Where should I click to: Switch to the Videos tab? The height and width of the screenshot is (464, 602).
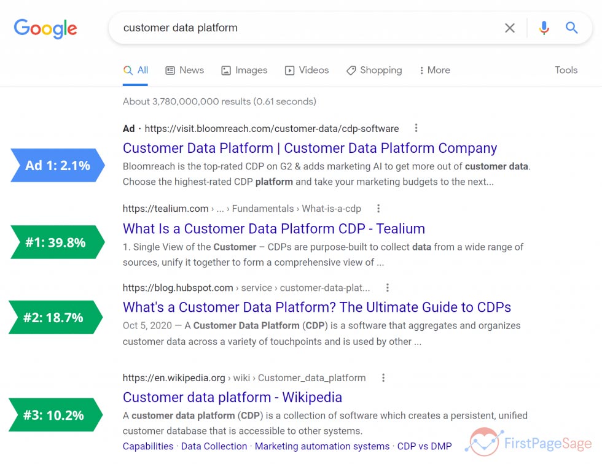click(x=307, y=70)
